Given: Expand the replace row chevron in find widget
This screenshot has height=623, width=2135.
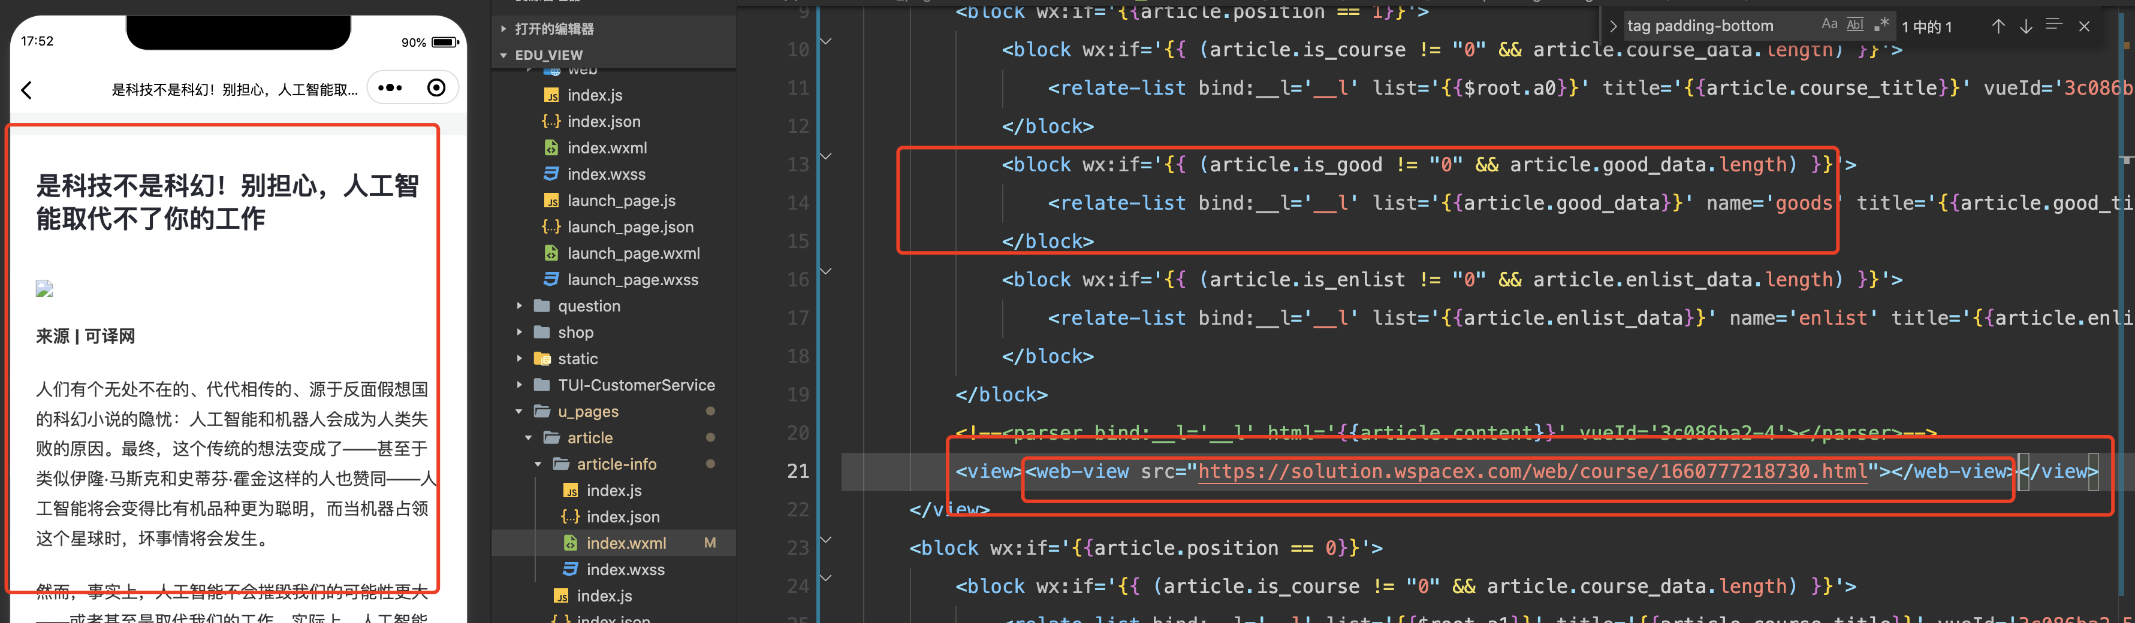Looking at the screenshot, I should [1613, 26].
